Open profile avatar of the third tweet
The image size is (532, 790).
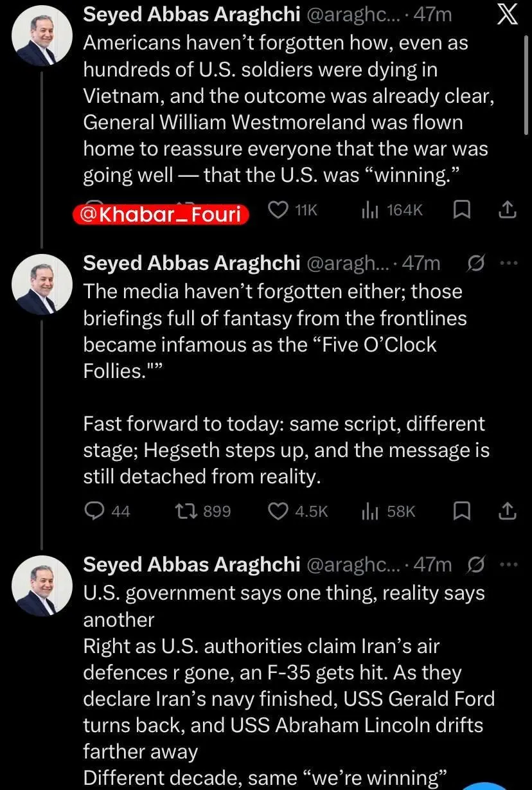point(43,584)
